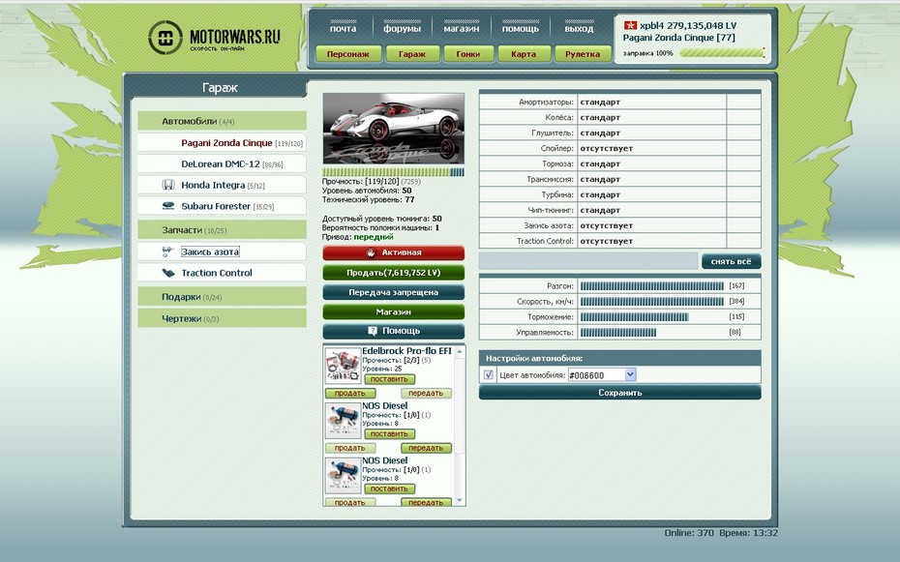Click the green Магазин button
This screenshot has width=900, height=562.
click(393, 311)
